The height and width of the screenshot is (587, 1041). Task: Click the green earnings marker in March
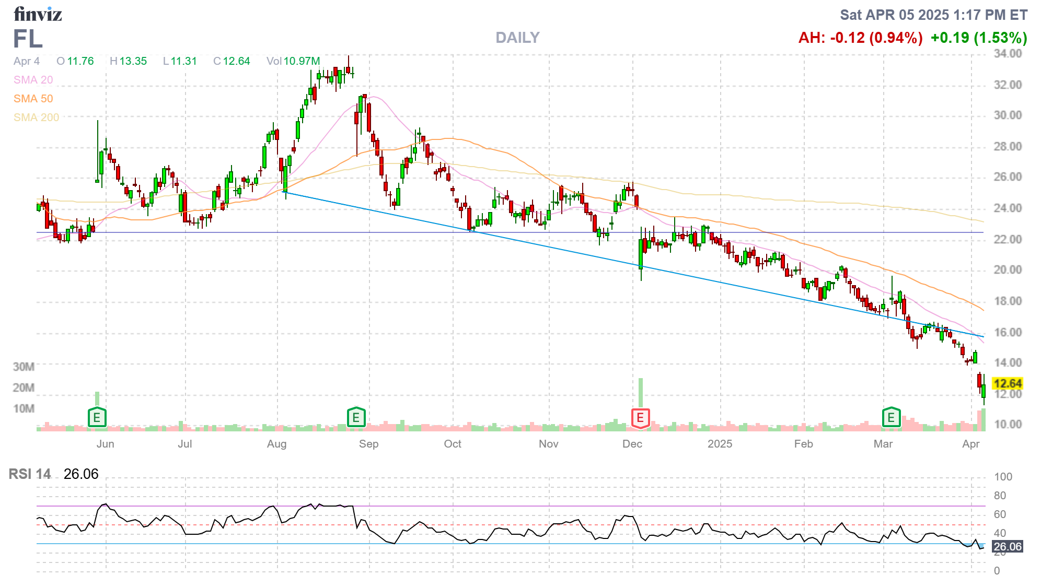coord(891,417)
